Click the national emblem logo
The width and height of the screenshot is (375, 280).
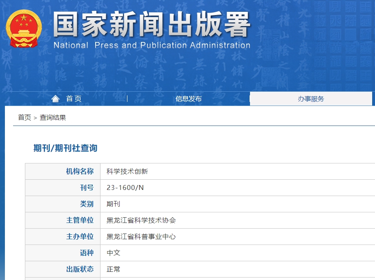click(x=24, y=29)
